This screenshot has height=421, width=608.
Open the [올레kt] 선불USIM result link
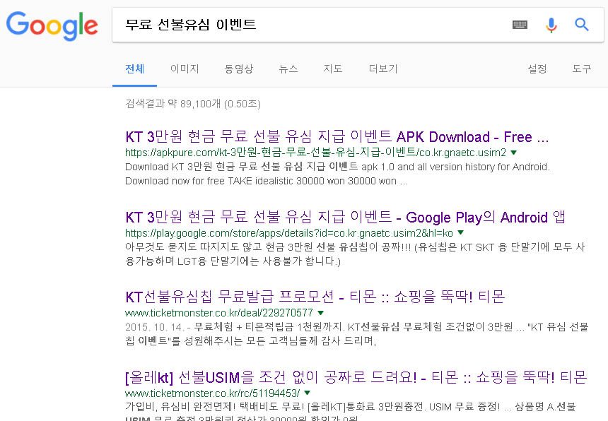pos(356,376)
